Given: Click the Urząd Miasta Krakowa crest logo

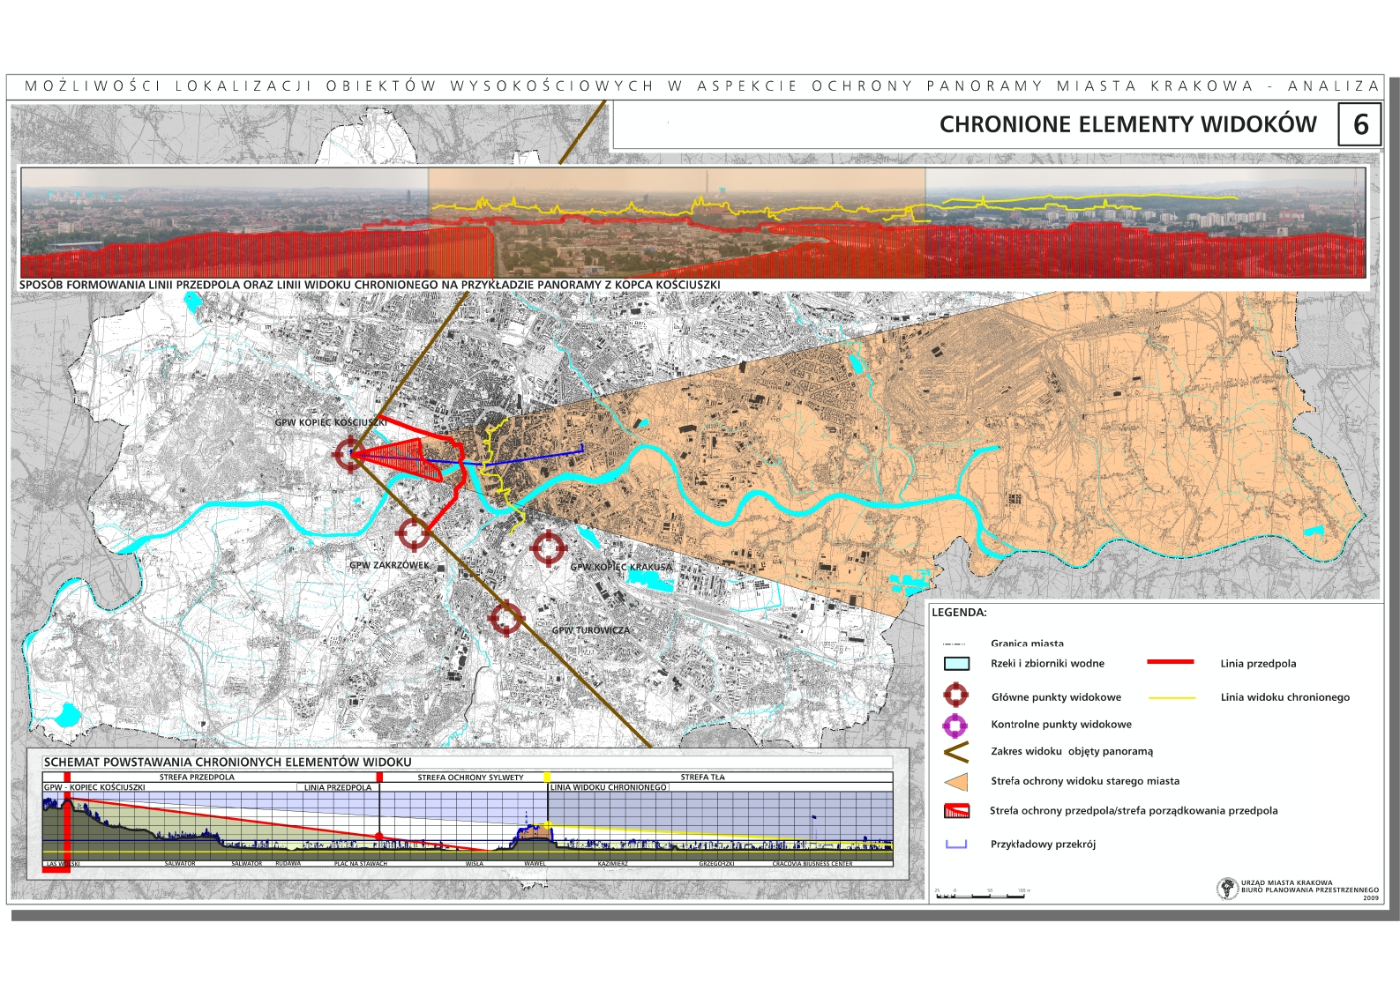Looking at the screenshot, I should tap(1227, 888).
